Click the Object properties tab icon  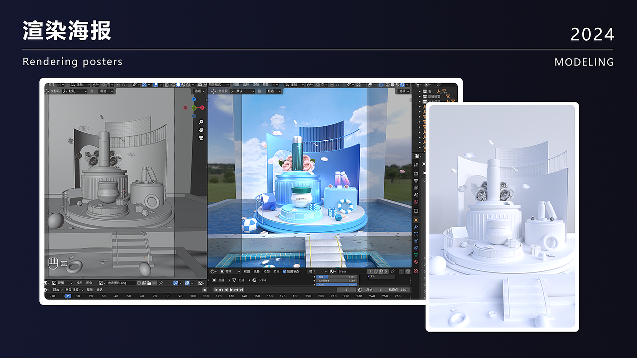[x=416, y=219]
